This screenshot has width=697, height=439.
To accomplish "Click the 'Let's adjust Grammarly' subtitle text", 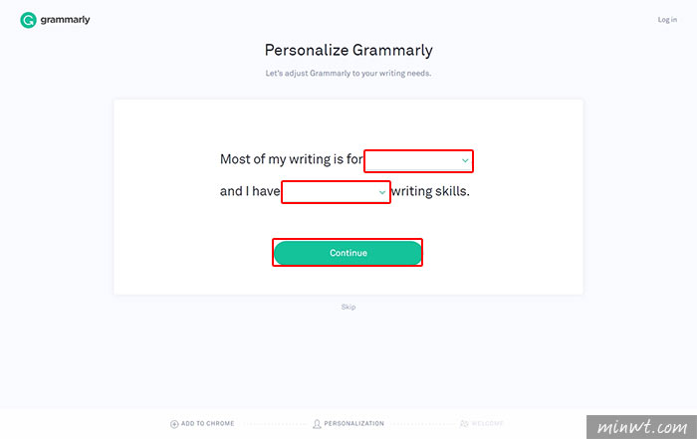I will 348,74.
